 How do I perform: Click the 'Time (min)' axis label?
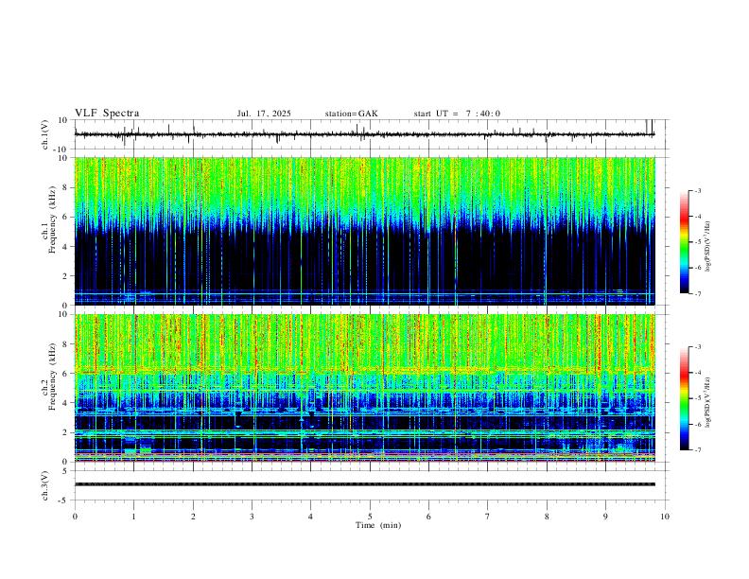pos(378,525)
